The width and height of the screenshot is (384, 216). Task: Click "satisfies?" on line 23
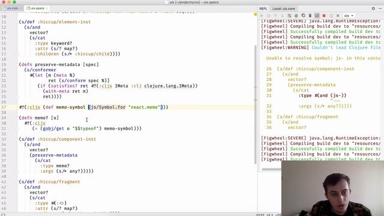64,86
